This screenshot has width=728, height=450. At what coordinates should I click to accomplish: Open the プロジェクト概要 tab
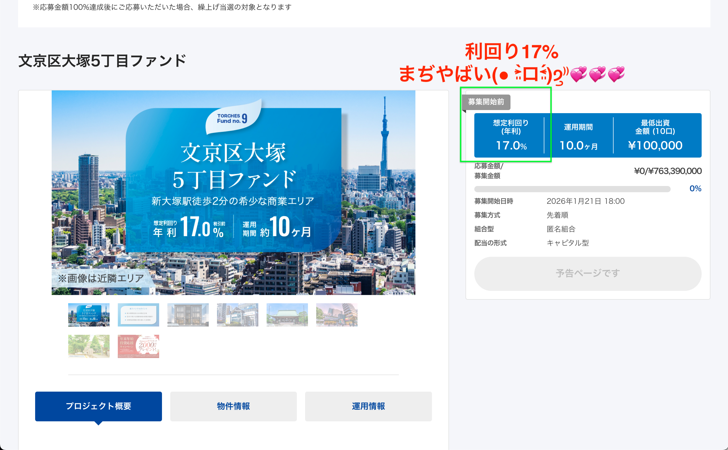click(98, 406)
